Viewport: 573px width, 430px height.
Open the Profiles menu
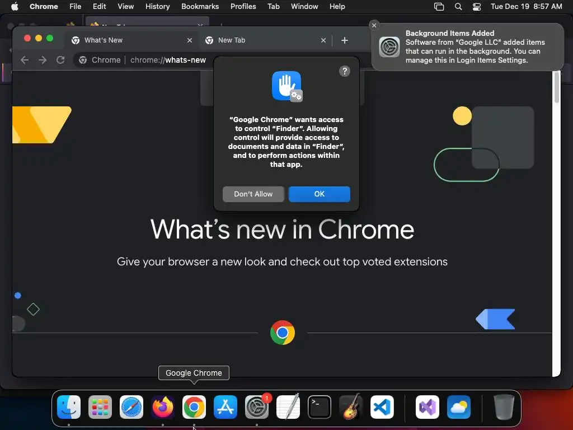click(243, 7)
